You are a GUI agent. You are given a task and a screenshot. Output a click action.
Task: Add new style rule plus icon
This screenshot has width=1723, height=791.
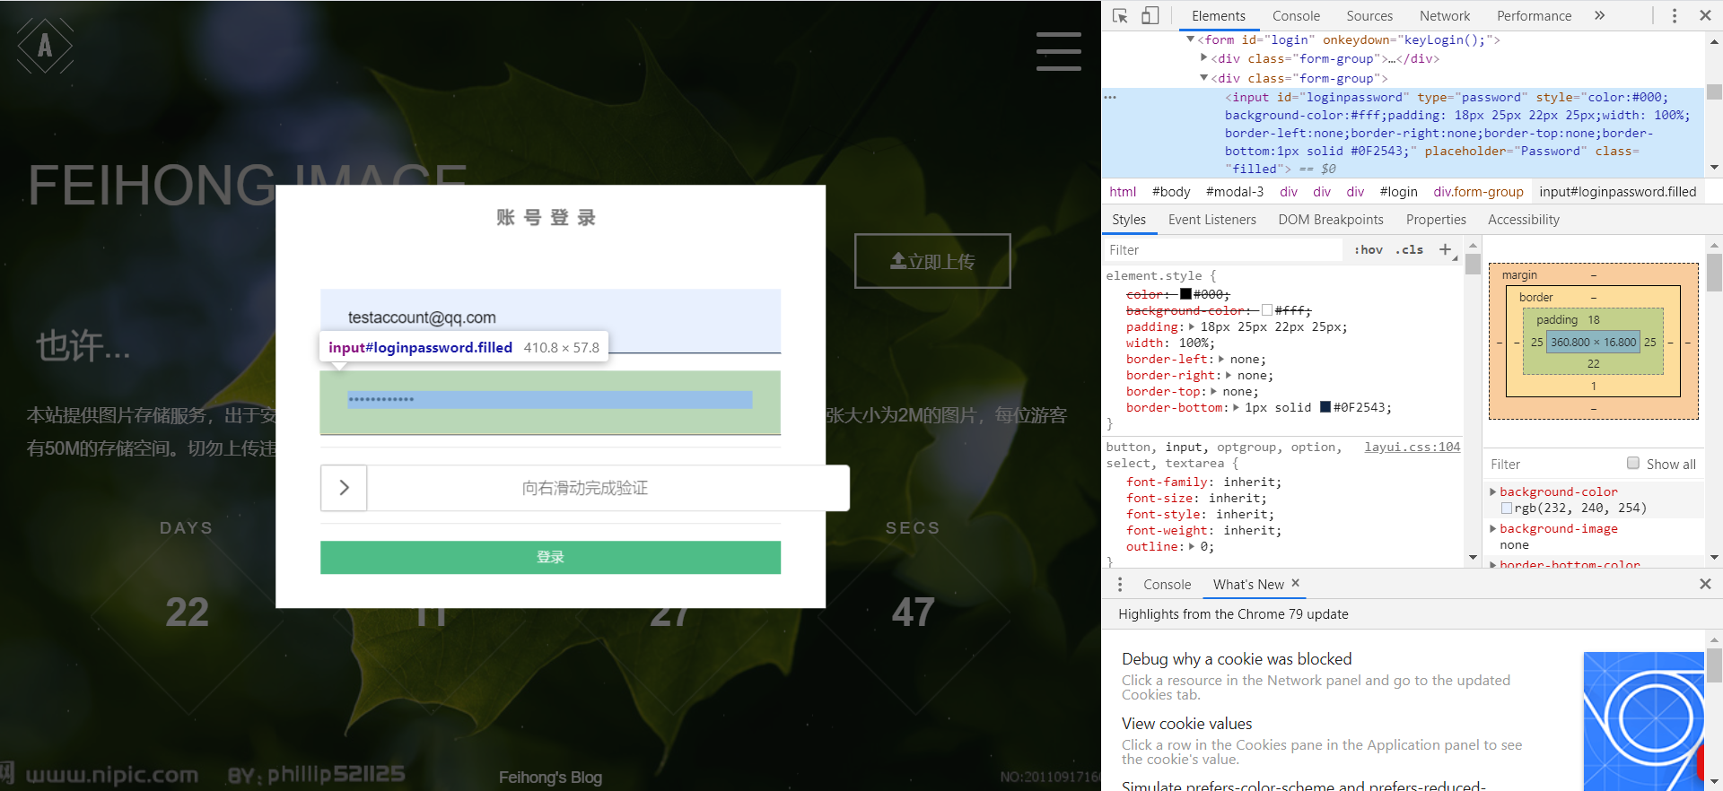click(1445, 250)
